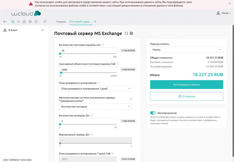
Task: Open the backup plan dropdown
Action: [x=96, y=89]
